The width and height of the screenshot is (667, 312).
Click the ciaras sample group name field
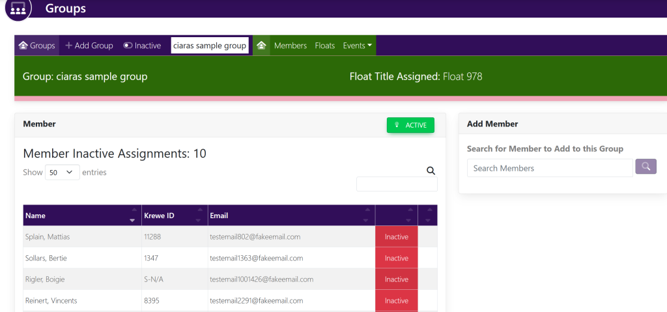click(x=210, y=46)
